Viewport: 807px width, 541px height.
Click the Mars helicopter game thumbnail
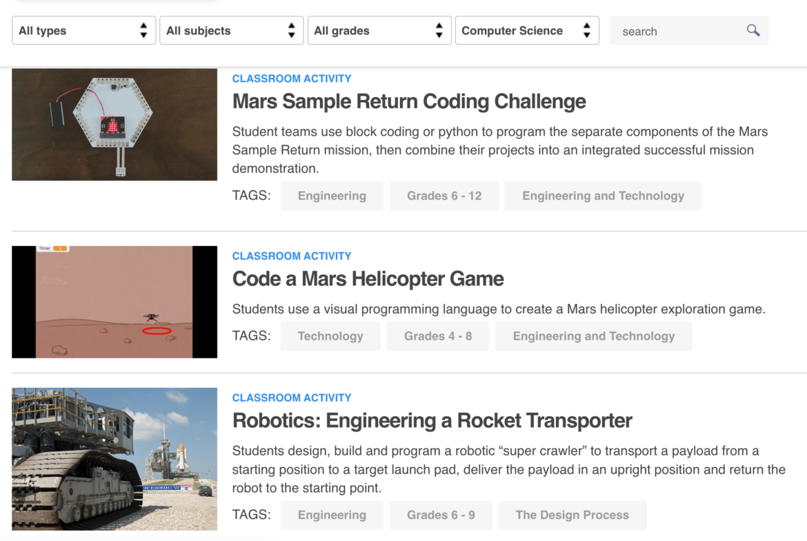(114, 302)
